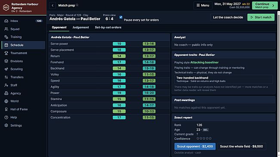Click Scout the whole field $9,600 button

241,146
